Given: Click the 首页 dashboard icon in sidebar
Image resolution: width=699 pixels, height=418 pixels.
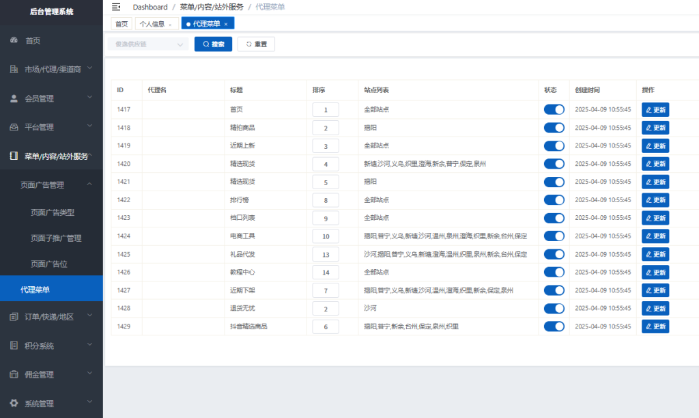Looking at the screenshot, I should pyautogui.click(x=14, y=40).
